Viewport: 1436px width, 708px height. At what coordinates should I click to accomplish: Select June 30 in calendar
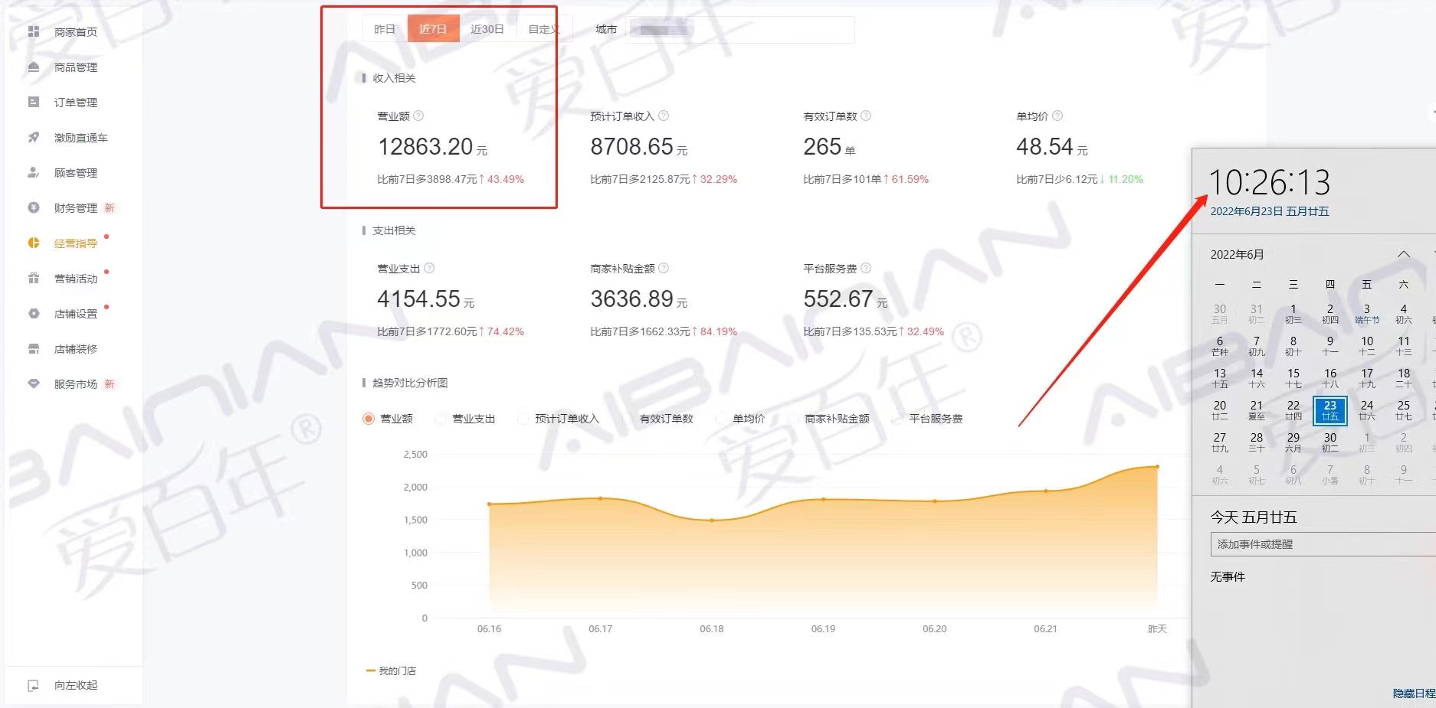click(1330, 442)
